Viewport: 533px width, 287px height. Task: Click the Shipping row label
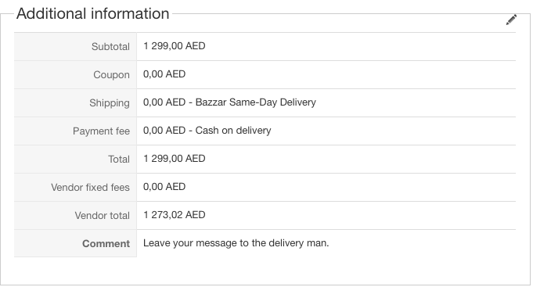pyautogui.click(x=110, y=103)
